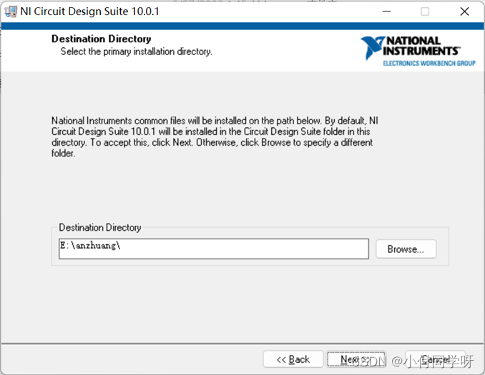This screenshot has width=485, height=375.
Task: Click the 'Destination Directory' group box label
Action: (100, 227)
